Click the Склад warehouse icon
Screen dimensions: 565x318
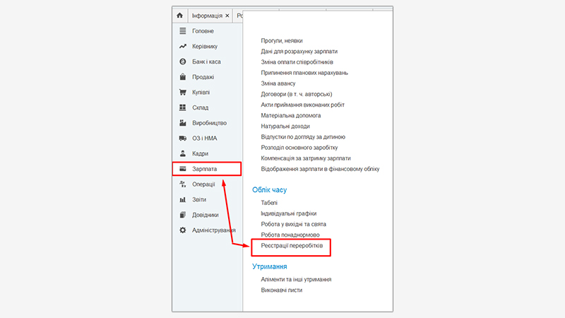pyautogui.click(x=182, y=107)
